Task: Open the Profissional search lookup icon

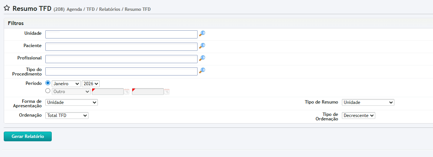Action: click(x=202, y=58)
